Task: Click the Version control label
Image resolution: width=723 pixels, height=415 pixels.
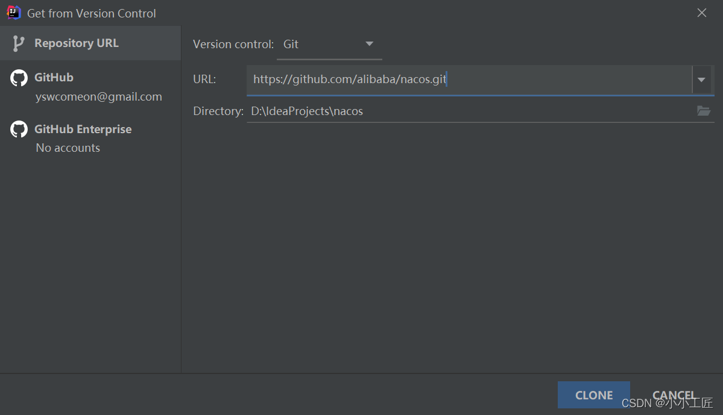Action: [233, 45]
